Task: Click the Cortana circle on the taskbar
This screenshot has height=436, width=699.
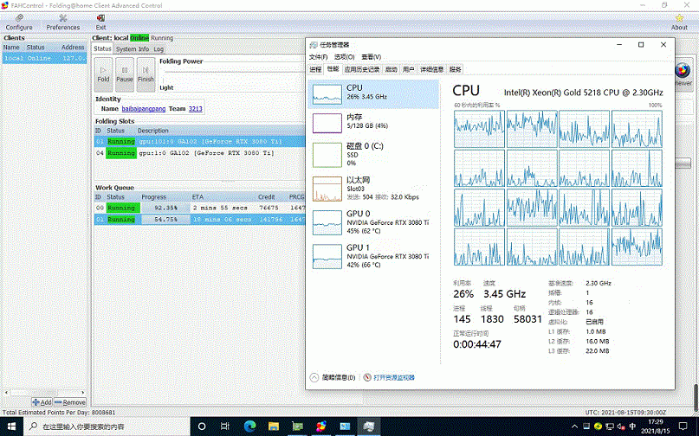Action: point(202,426)
